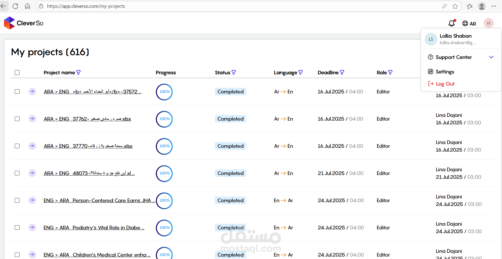Switch language with the AR globe icon
The width and height of the screenshot is (502, 259).
point(469,23)
